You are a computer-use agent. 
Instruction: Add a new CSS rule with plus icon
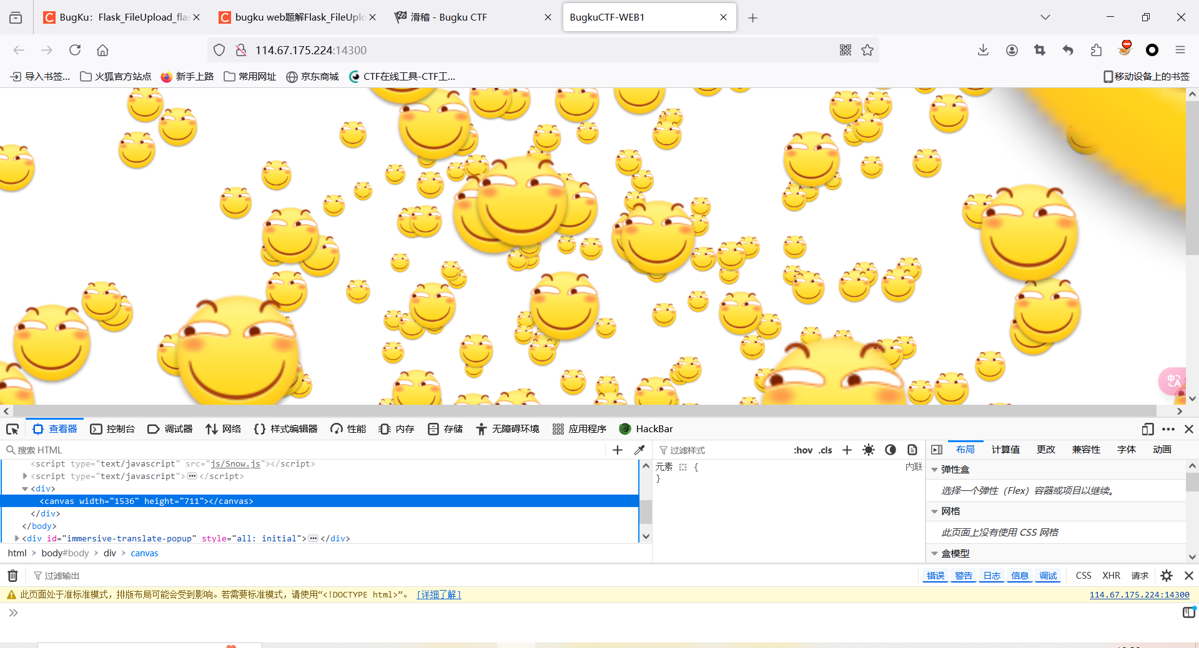pyautogui.click(x=847, y=450)
